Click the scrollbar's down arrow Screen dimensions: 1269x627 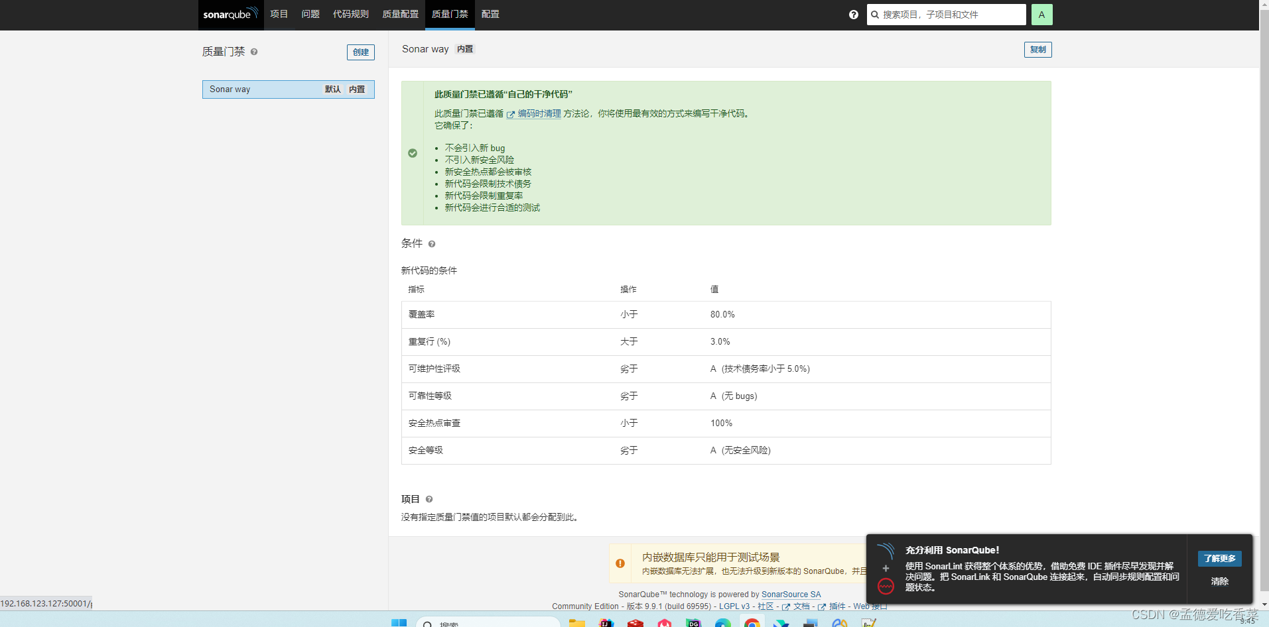(1264, 604)
